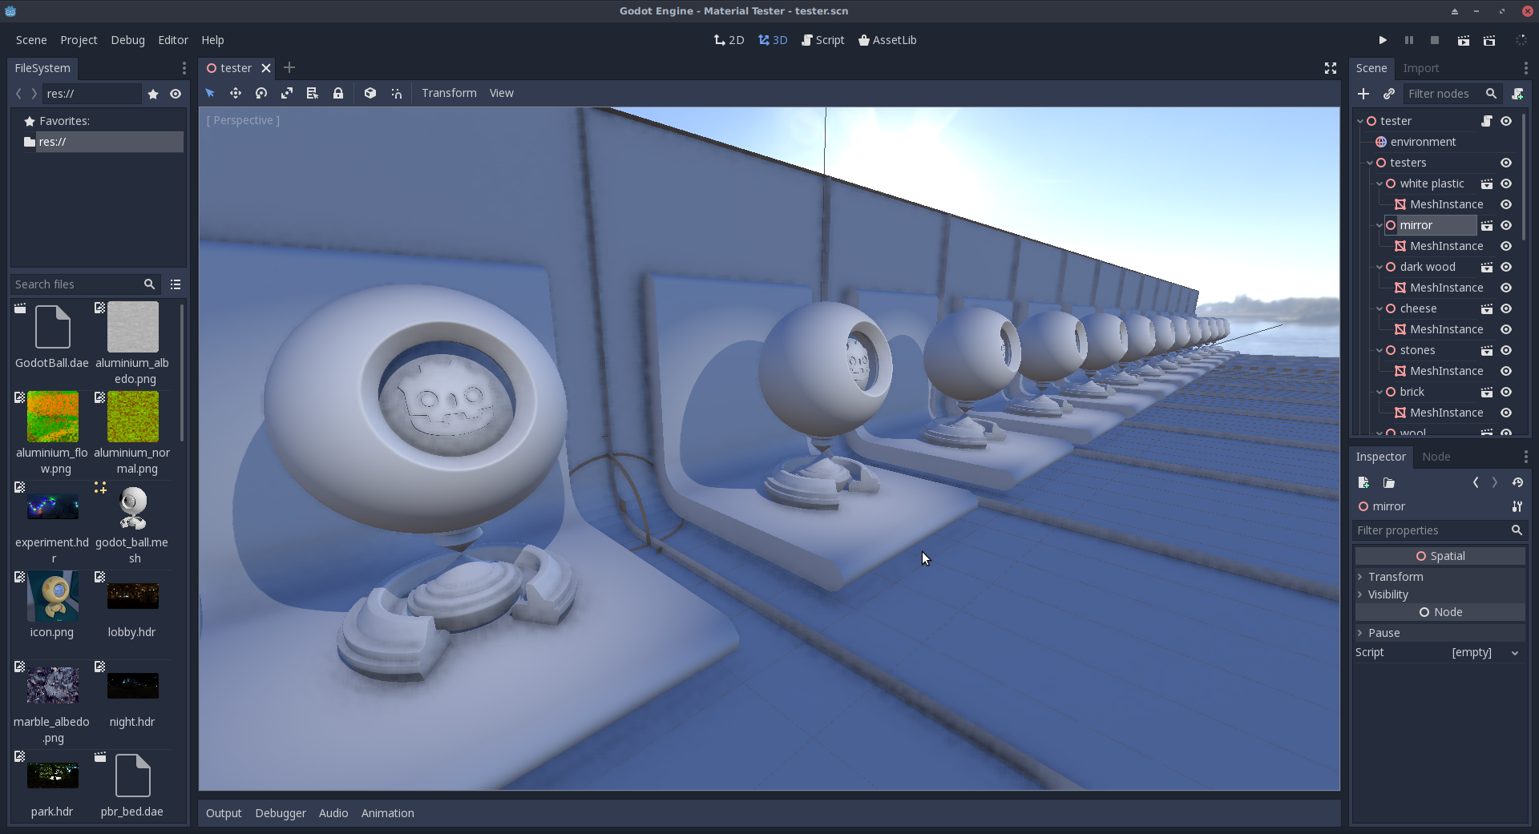Screen dimensions: 1539x834
Task: Open the Instance Child Scene dialog
Action: click(x=1389, y=94)
